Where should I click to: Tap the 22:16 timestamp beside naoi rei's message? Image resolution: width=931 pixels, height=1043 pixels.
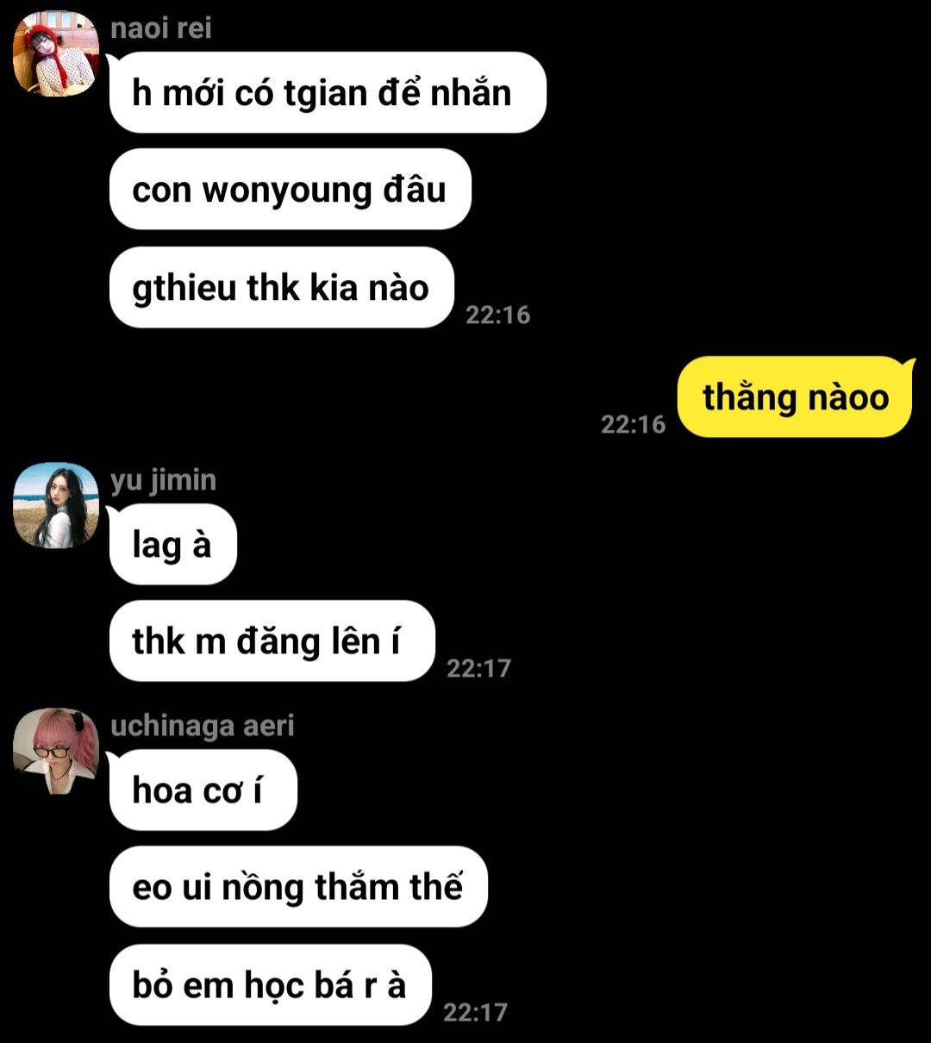pos(498,315)
